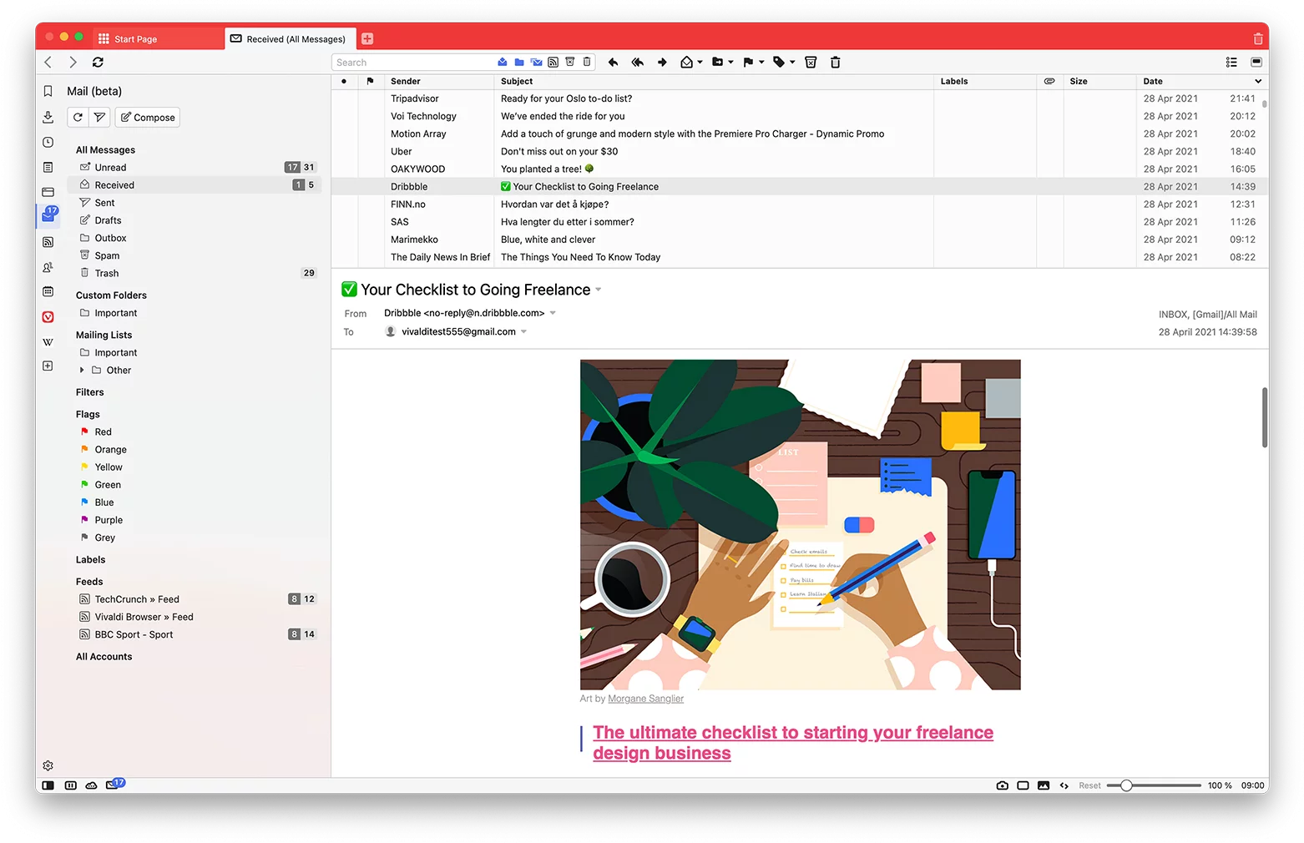This screenshot has width=1304, height=843.
Task: Toggle the sidebar panel at status bar
Action: click(x=48, y=785)
